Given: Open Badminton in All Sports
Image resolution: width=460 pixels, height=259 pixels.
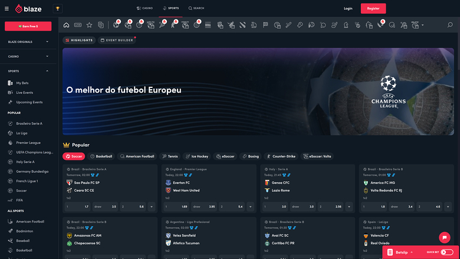Looking at the screenshot, I should (24, 231).
